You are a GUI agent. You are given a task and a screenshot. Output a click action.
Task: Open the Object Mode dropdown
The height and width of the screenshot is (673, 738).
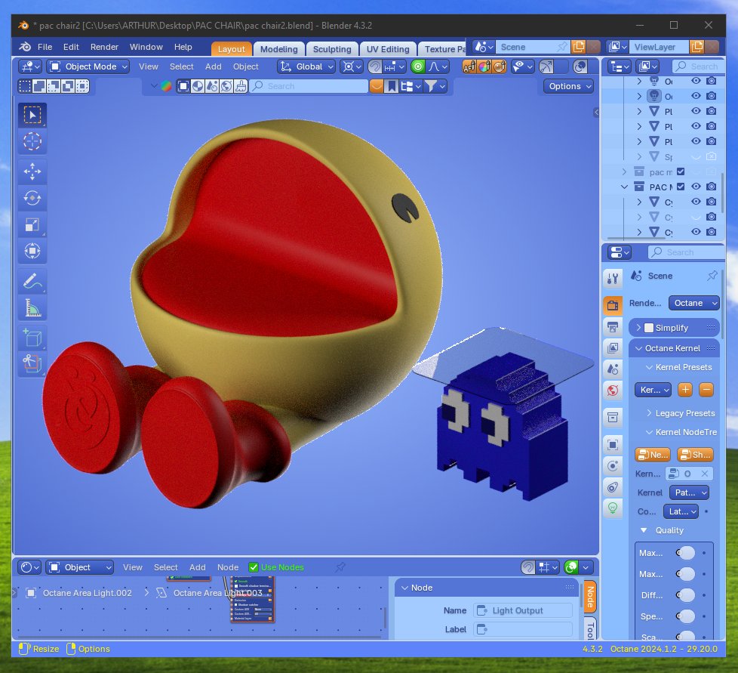[88, 67]
